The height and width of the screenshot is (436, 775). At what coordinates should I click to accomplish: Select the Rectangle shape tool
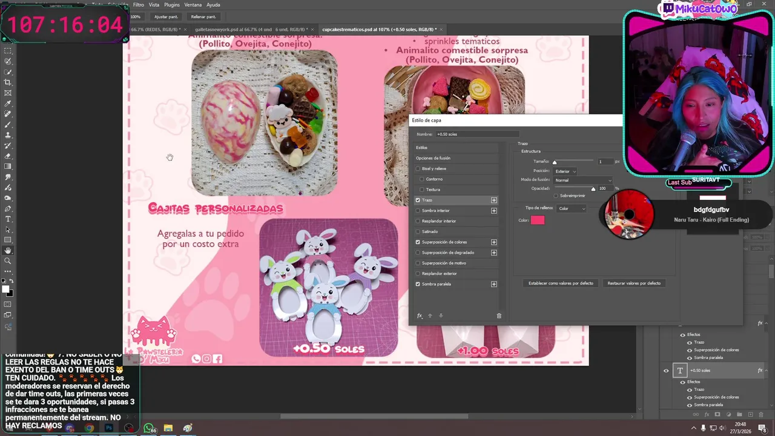8,240
